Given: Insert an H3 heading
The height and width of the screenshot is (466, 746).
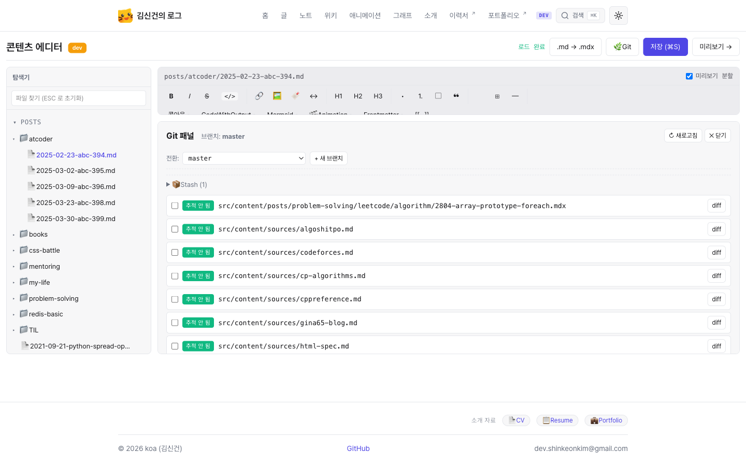Looking at the screenshot, I should 378,96.
